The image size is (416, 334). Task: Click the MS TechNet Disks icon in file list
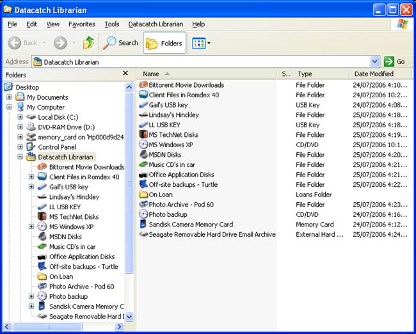coord(143,134)
